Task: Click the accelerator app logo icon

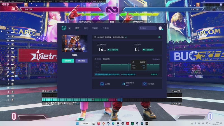Action: point(64,28)
